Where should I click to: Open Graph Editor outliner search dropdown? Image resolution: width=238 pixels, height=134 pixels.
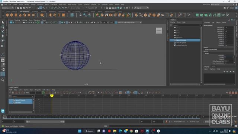pos(32,96)
